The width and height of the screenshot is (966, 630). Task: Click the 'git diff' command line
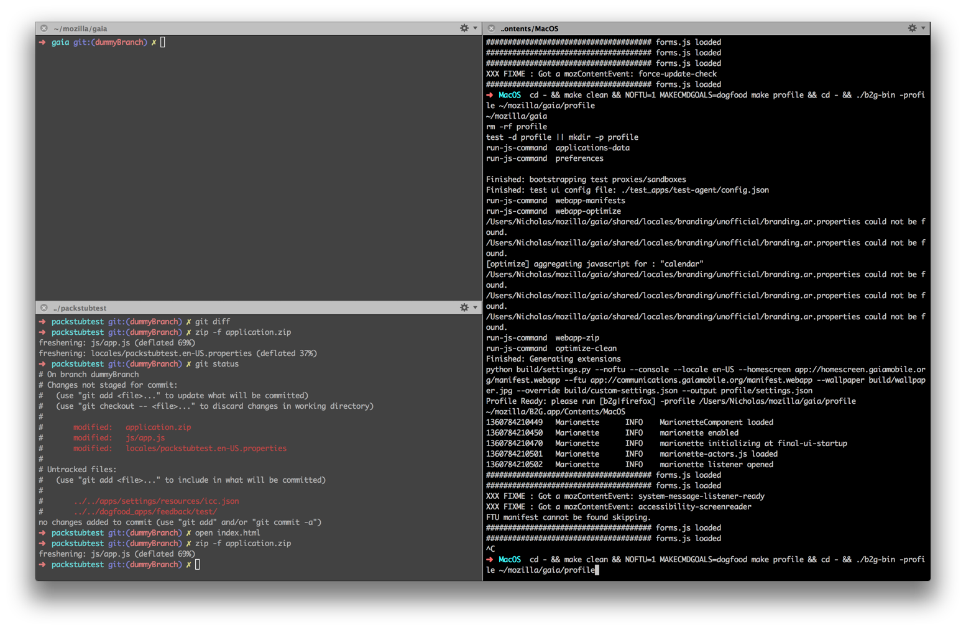pyautogui.click(x=134, y=322)
